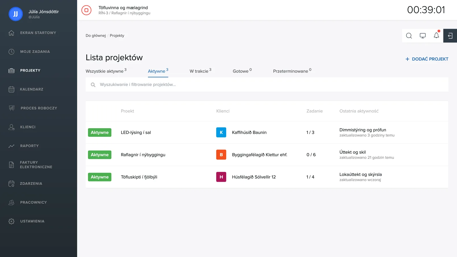Click the orange B client badge
Viewport: 457px width, 257px height.
(221, 155)
